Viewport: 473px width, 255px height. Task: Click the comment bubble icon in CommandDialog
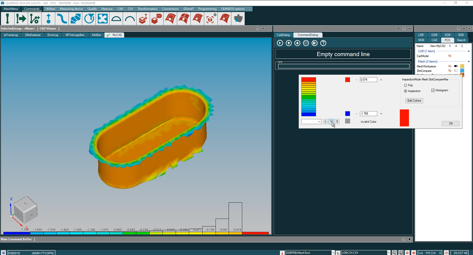[306, 43]
